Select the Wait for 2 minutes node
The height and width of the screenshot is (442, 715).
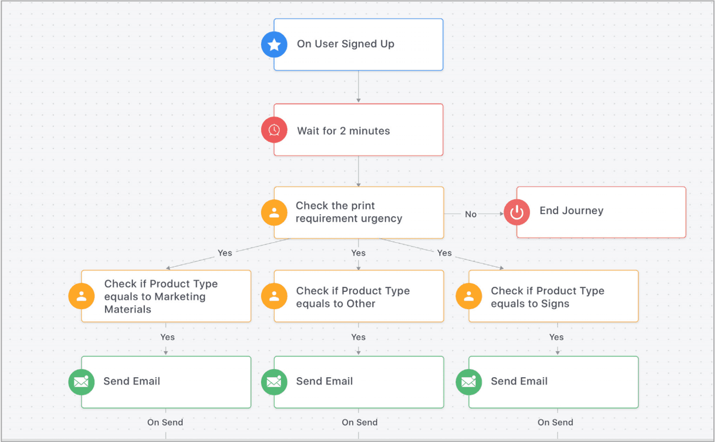[359, 130]
